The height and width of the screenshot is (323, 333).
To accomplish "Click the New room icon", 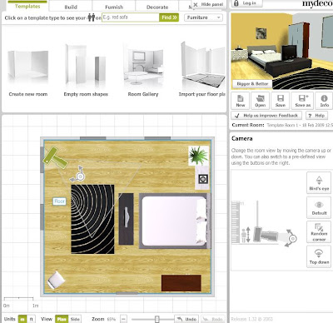I will point(241,101).
